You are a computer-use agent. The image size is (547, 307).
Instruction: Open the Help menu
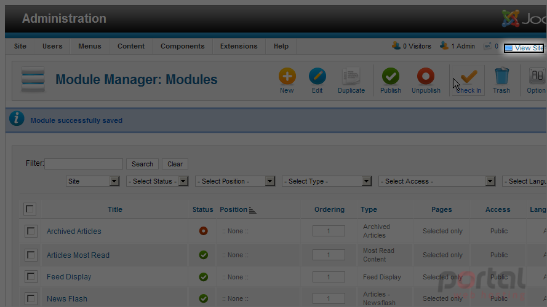coord(281,46)
